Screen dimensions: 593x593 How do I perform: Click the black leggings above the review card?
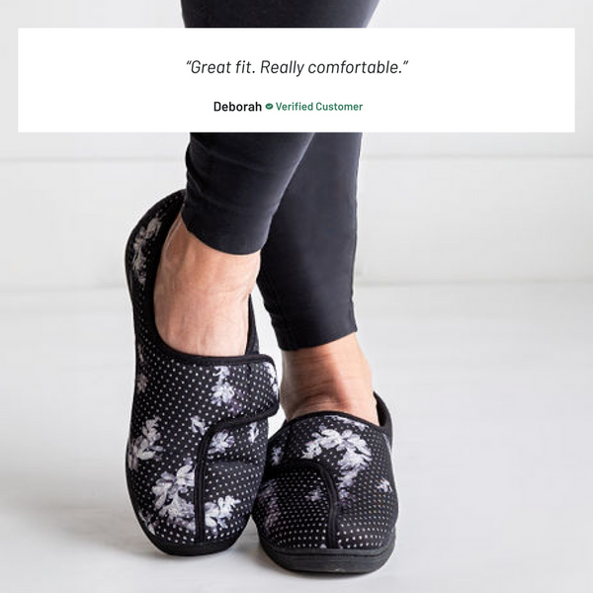click(x=279, y=14)
